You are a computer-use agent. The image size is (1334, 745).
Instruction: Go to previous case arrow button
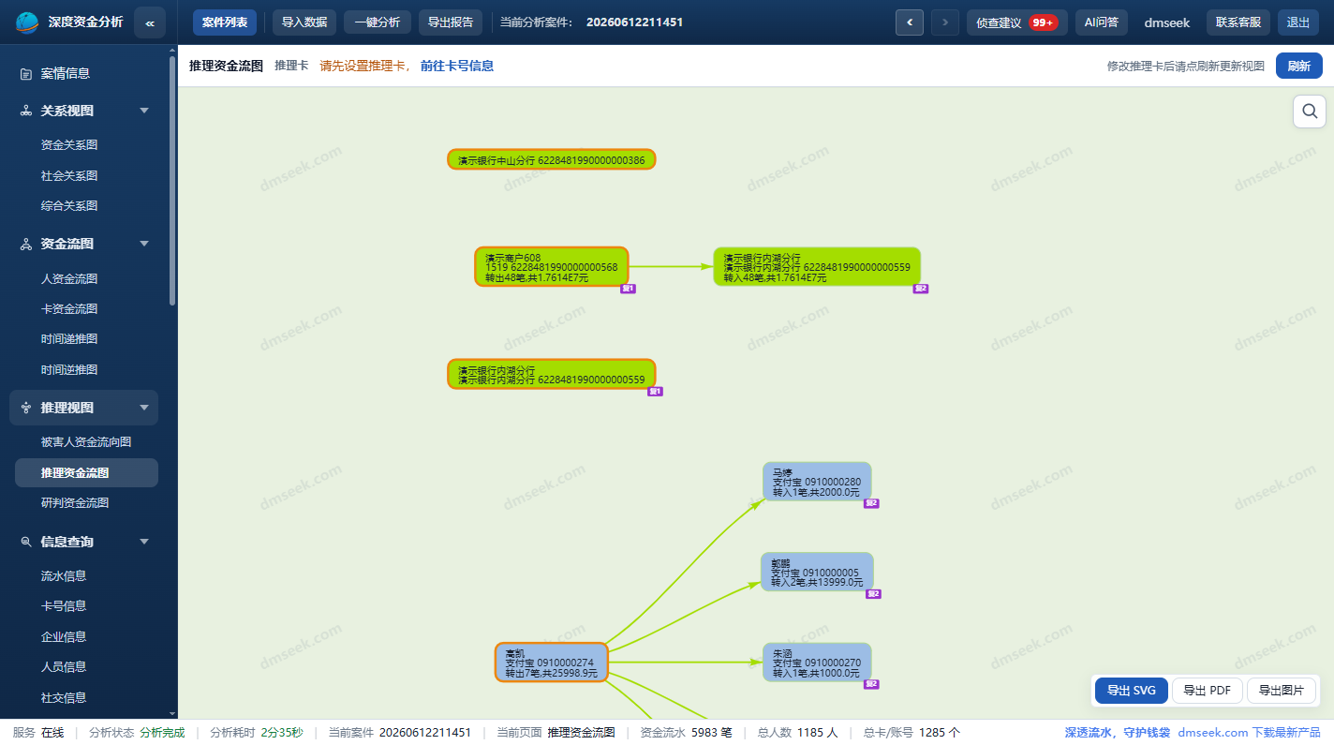[910, 22]
